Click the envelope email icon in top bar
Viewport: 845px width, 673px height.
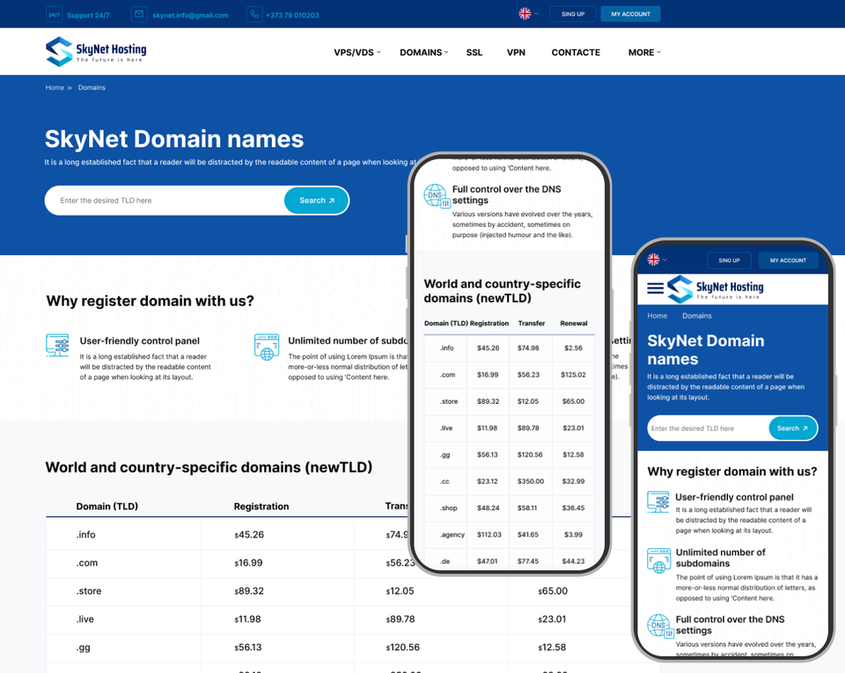(139, 14)
